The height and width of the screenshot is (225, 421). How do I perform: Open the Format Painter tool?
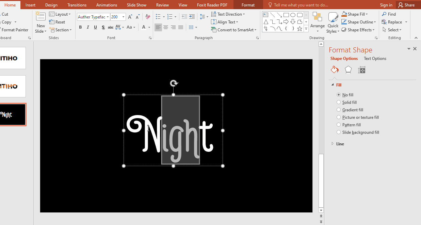coord(14,30)
